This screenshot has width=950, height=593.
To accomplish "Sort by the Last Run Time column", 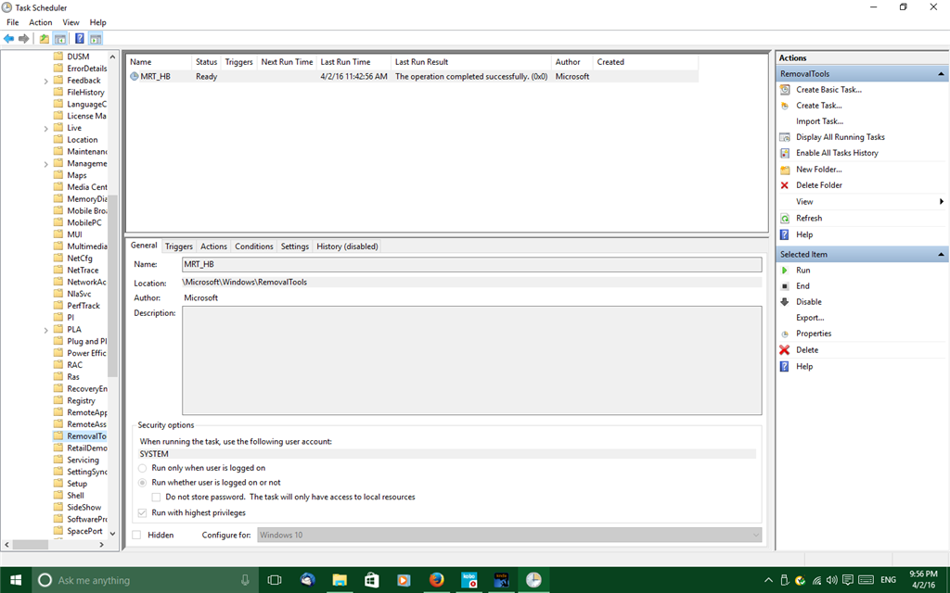I will click(x=353, y=62).
